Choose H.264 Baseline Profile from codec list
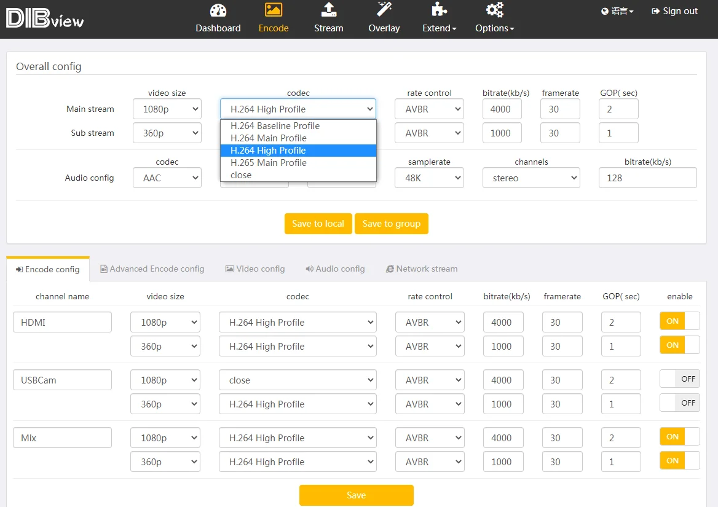 (298, 126)
